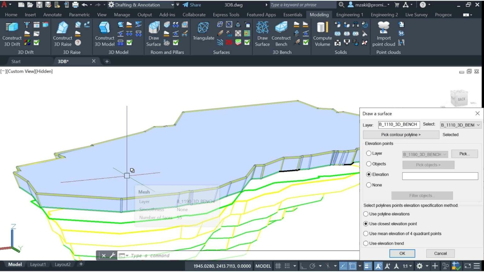Click the Triangulate surface icon

(x=203, y=31)
